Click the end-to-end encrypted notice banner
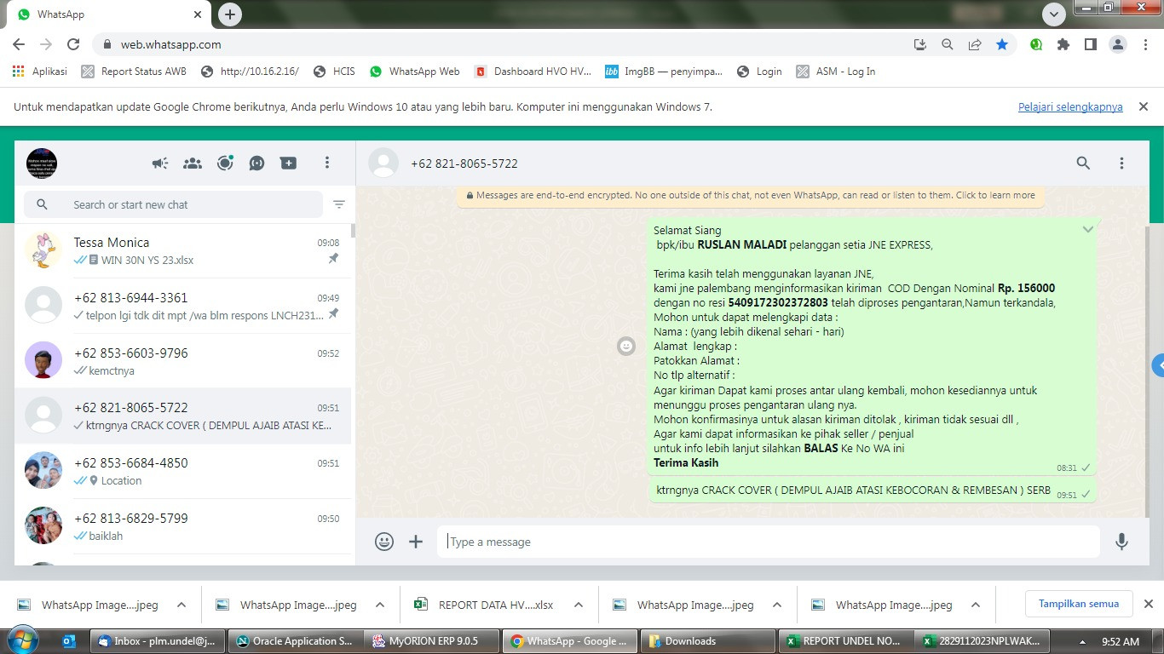Viewport: 1164px width, 654px height. point(751,195)
